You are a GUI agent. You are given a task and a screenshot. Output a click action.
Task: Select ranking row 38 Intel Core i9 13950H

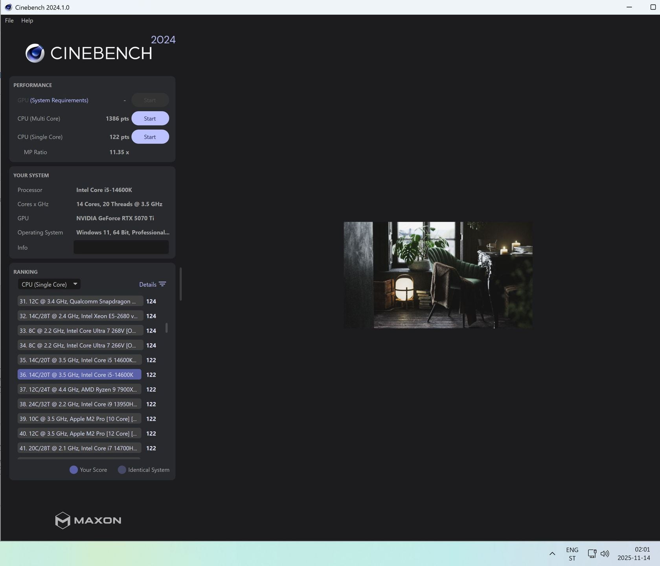pos(79,404)
